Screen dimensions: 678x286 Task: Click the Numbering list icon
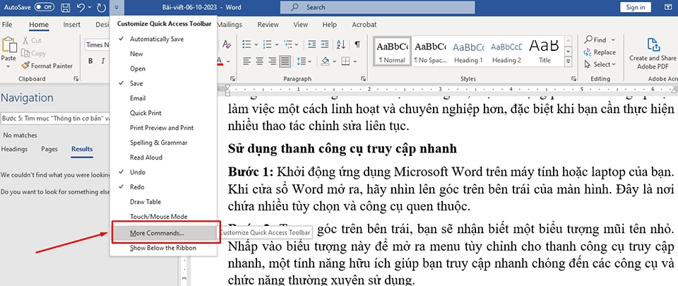coord(268,44)
